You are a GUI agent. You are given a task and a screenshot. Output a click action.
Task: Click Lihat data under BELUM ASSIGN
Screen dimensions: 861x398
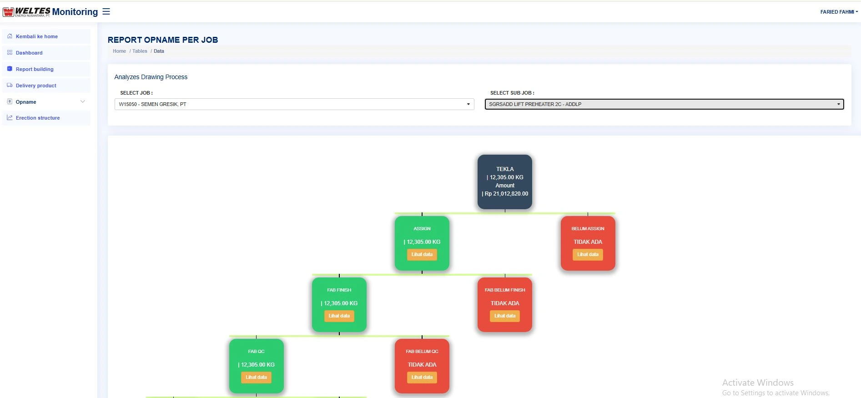tap(587, 255)
